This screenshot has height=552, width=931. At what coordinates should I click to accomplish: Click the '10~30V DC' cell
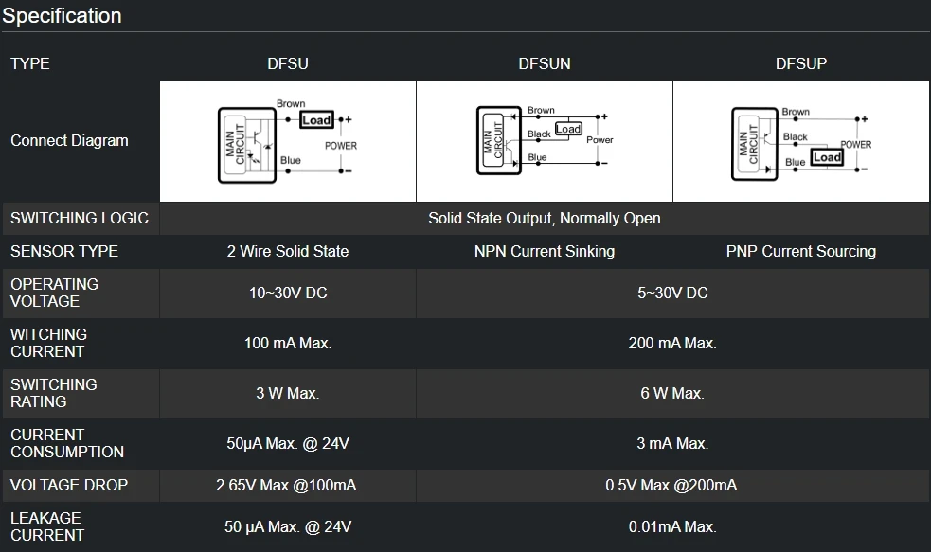coord(288,293)
